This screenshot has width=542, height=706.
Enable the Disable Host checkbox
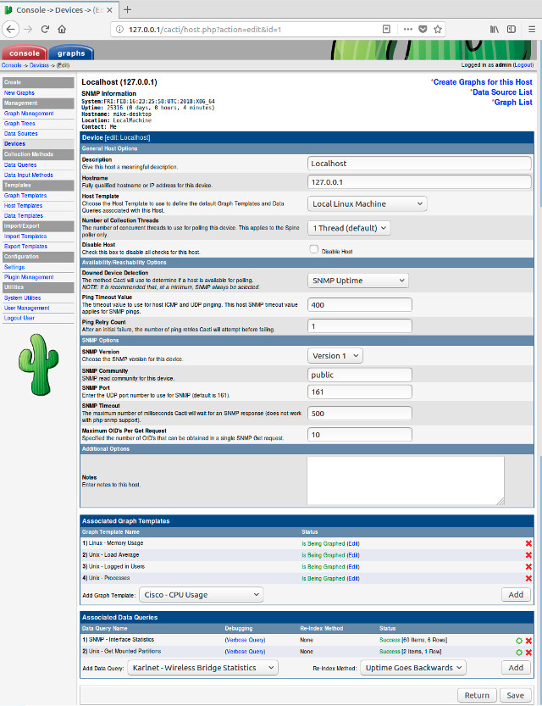click(x=314, y=250)
